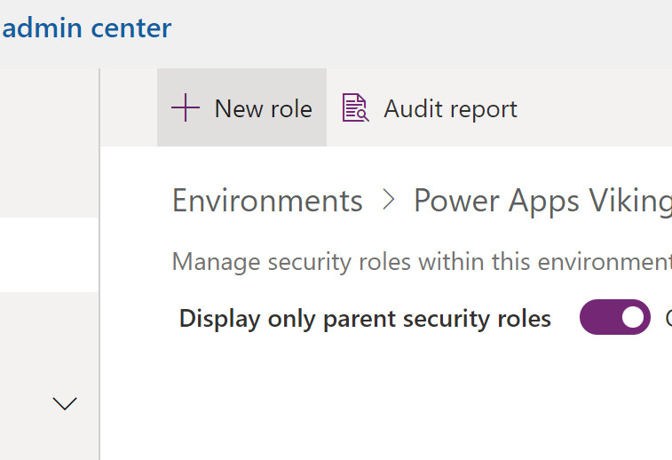Click the vertical divider beside left navigation
Screen dimensions: 672x460
click(x=99, y=266)
